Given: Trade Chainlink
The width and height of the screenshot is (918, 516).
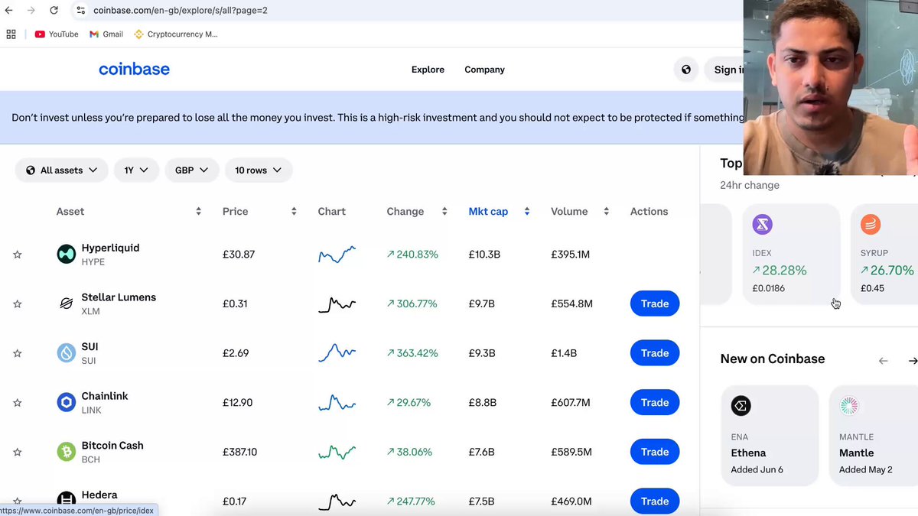Looking at the screenshot, I should pyautogui.click(x=655, y=402).
